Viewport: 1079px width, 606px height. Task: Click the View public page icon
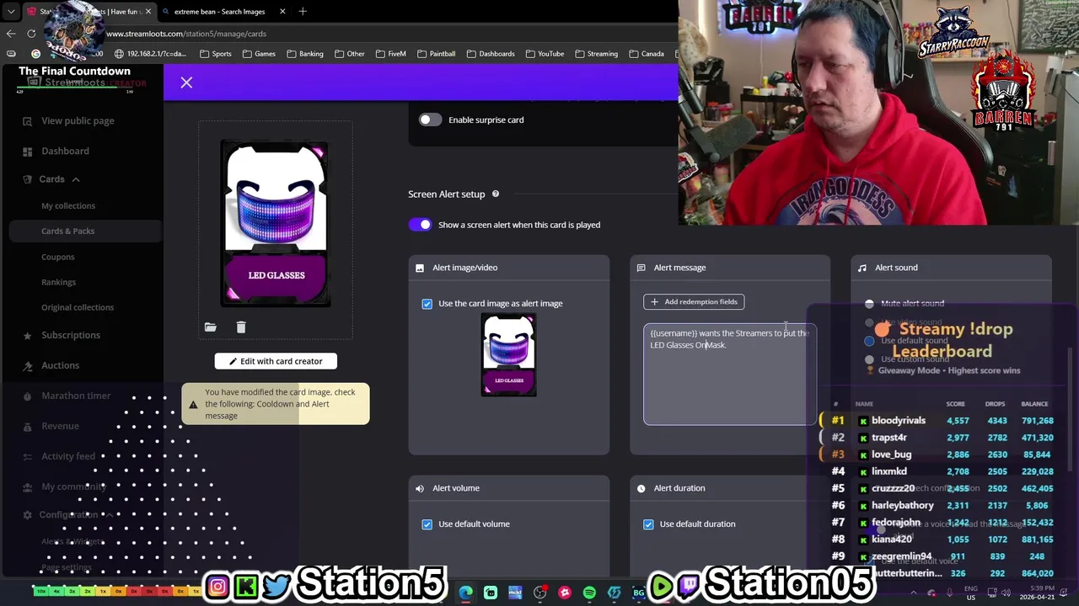click(x=27, y=121)
